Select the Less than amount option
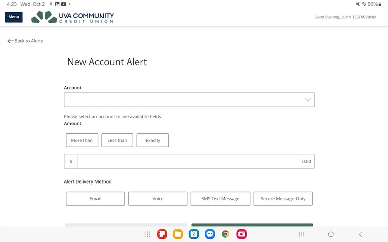This screenshot has height=242, width=388. 117,140
